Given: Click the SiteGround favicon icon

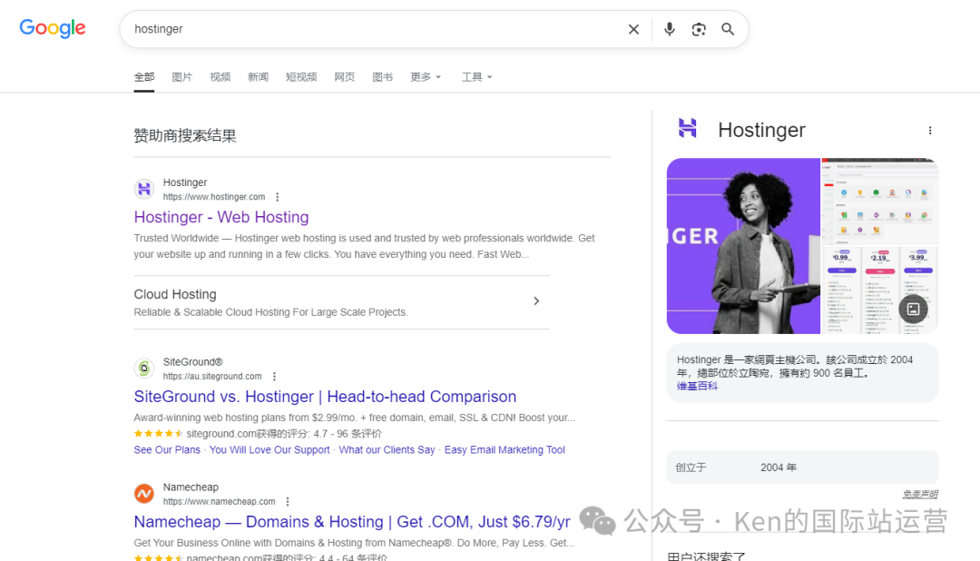Looking at the screenshot, I should [x=144, y=369].
